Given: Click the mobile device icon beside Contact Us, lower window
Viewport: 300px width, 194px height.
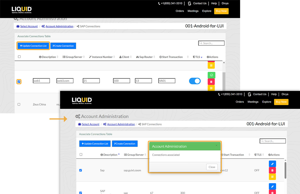Looking at the screenshot, I should (x=249, y=94).
